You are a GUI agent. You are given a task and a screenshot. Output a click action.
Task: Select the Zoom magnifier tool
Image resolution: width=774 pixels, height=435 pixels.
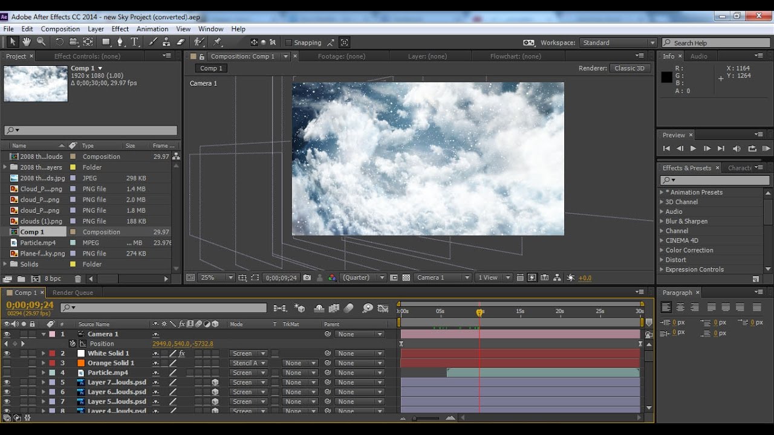(x=41, y=42)
